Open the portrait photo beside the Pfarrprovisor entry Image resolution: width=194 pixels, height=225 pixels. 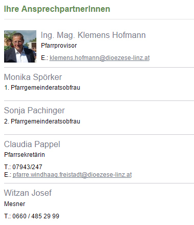(20, 46)
